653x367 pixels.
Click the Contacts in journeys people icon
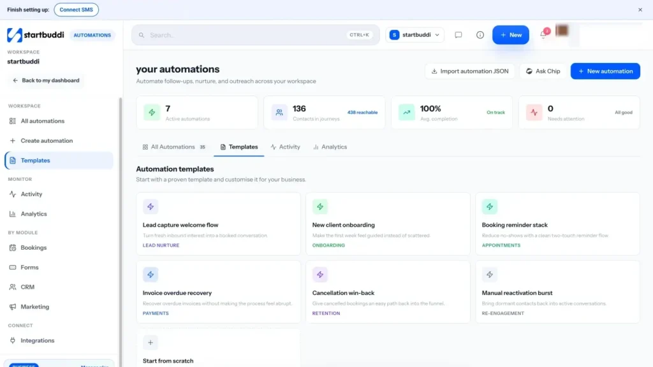279,112
